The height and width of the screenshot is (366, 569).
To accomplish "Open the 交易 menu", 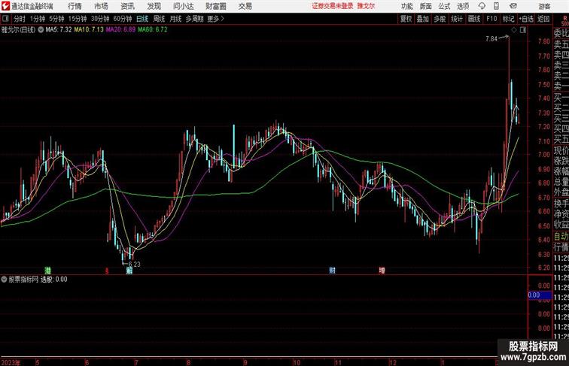I will tap(245, 6).
